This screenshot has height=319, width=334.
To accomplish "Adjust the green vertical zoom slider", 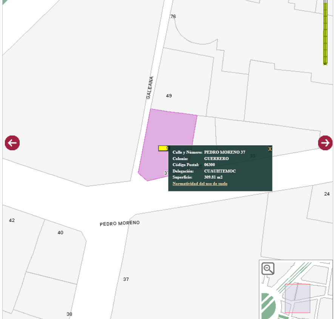I will point(325,32).
